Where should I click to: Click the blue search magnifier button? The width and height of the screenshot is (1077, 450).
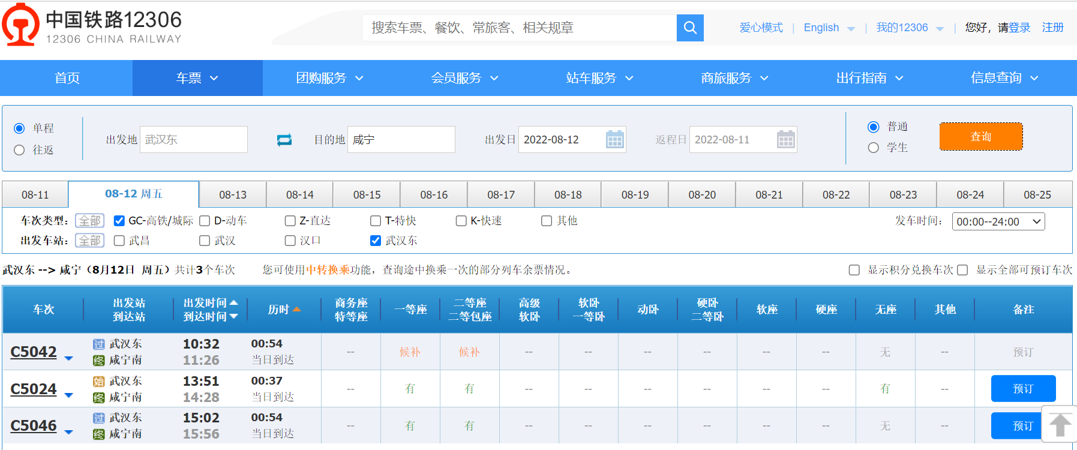coord(690,28)
